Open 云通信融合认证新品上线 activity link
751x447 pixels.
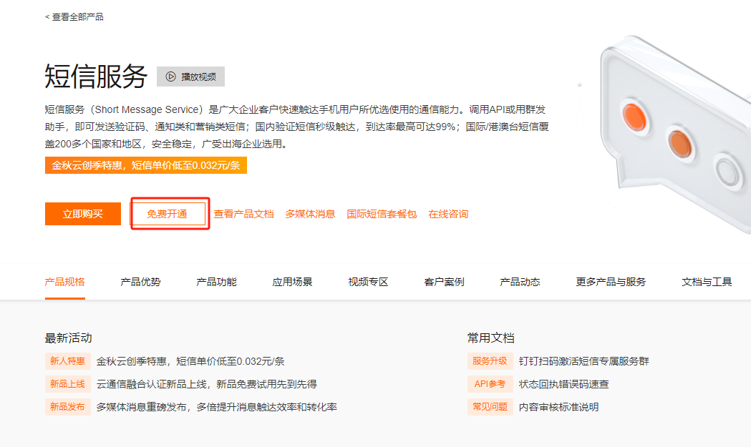point(206,384)
